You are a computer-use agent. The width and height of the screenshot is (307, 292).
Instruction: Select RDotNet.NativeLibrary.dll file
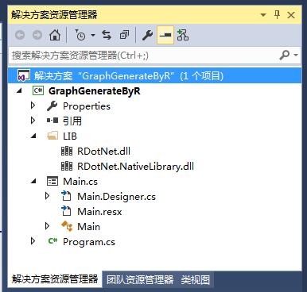(x=135, y=167)
